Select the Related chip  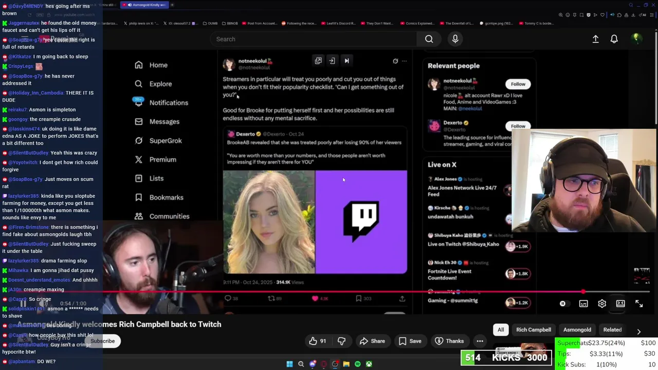(612, 330)
